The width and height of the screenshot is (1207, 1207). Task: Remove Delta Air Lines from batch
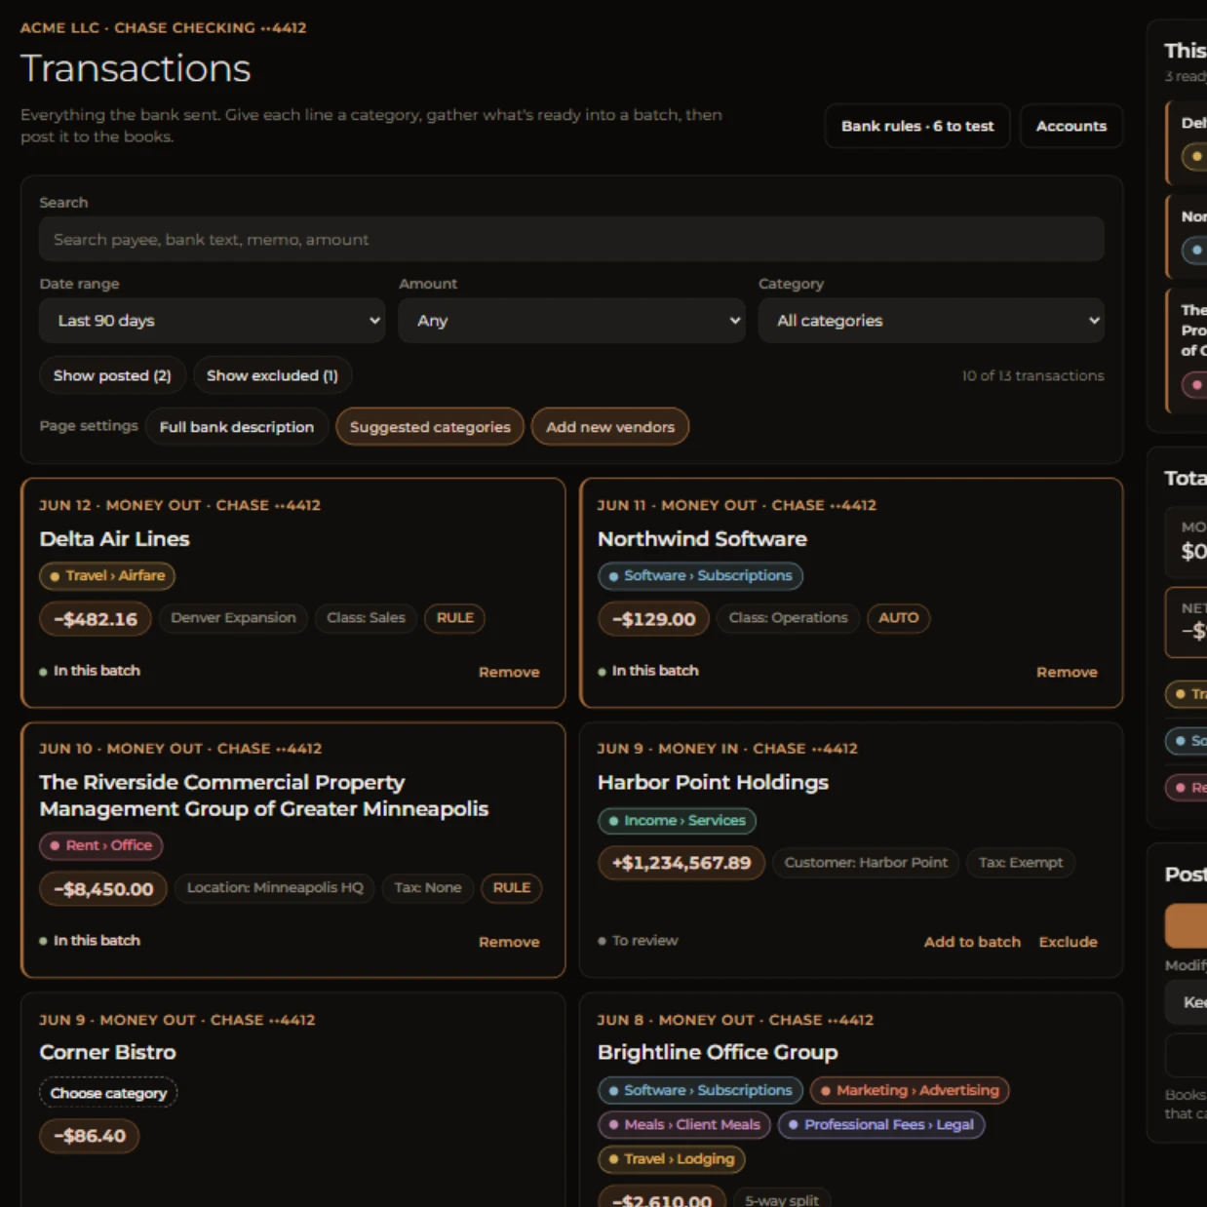click(x=509, y=672)
